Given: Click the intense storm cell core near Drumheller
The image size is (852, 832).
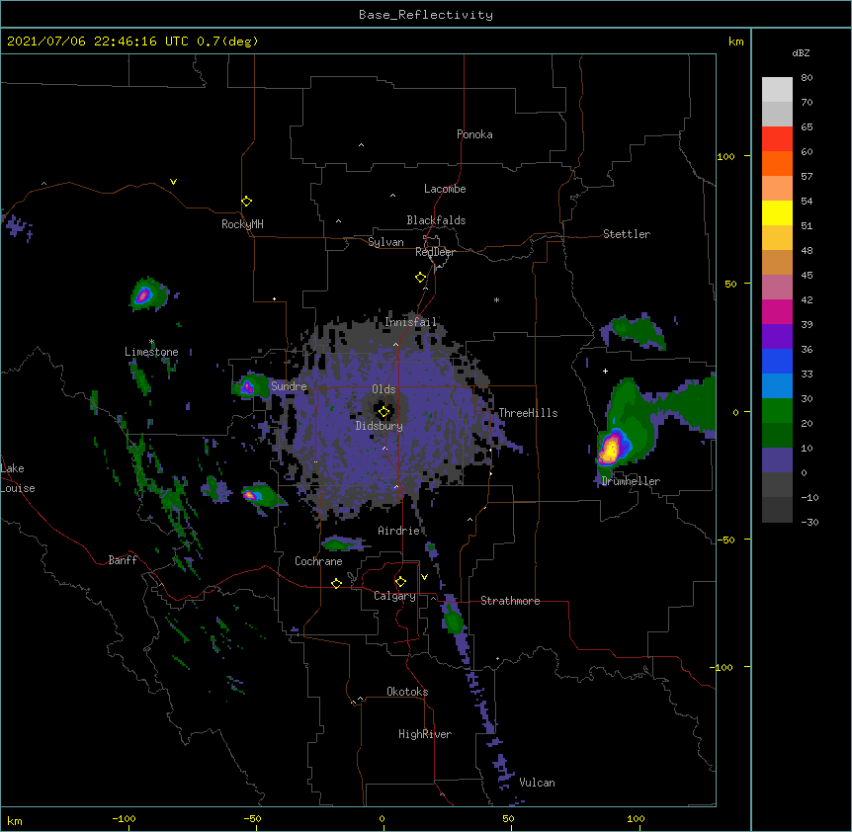Looking at the screenshot, I should [x=612, y=449].
